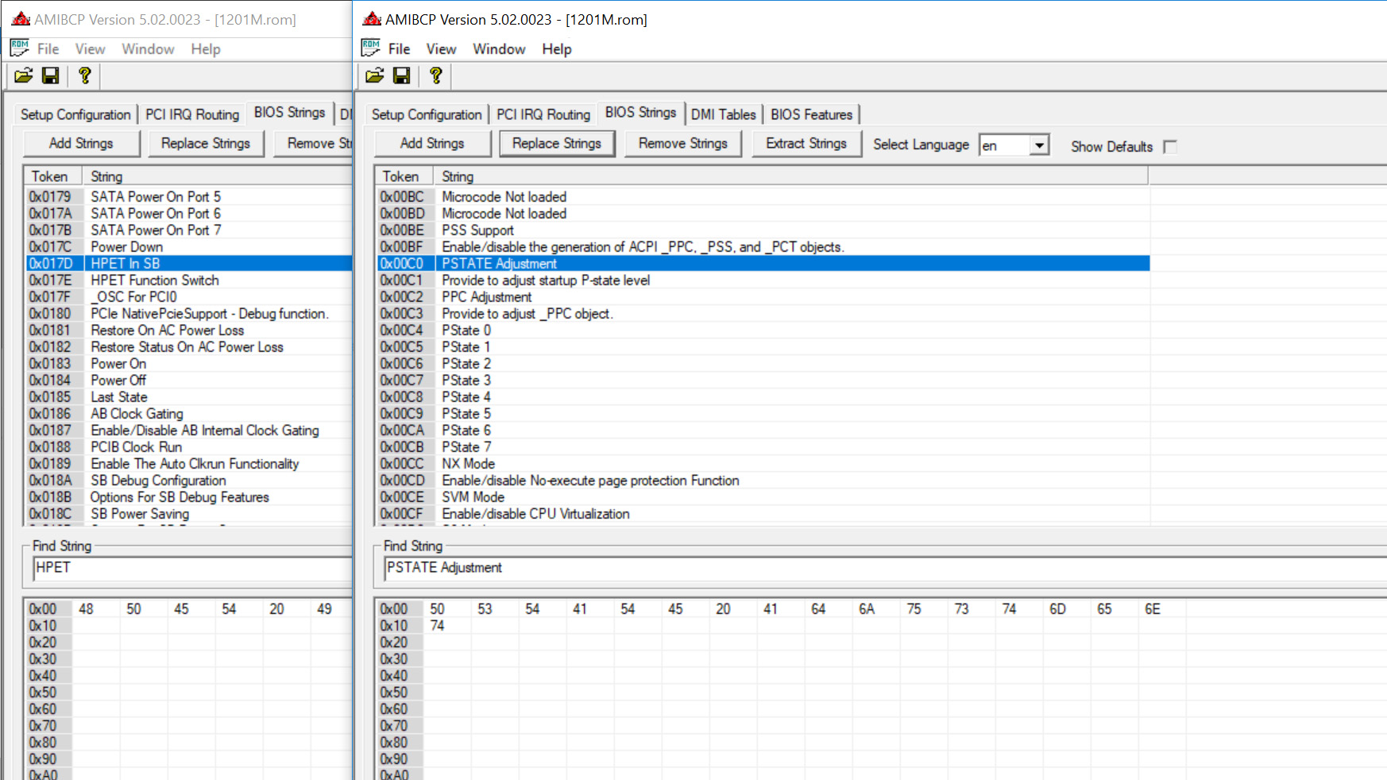This screenshot has width=1387, height=780.
Task: Select the Power Down string row
Action: (x=189, y=247)
